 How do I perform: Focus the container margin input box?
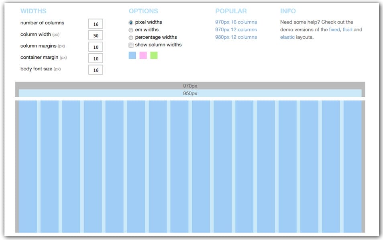(96, 58)
